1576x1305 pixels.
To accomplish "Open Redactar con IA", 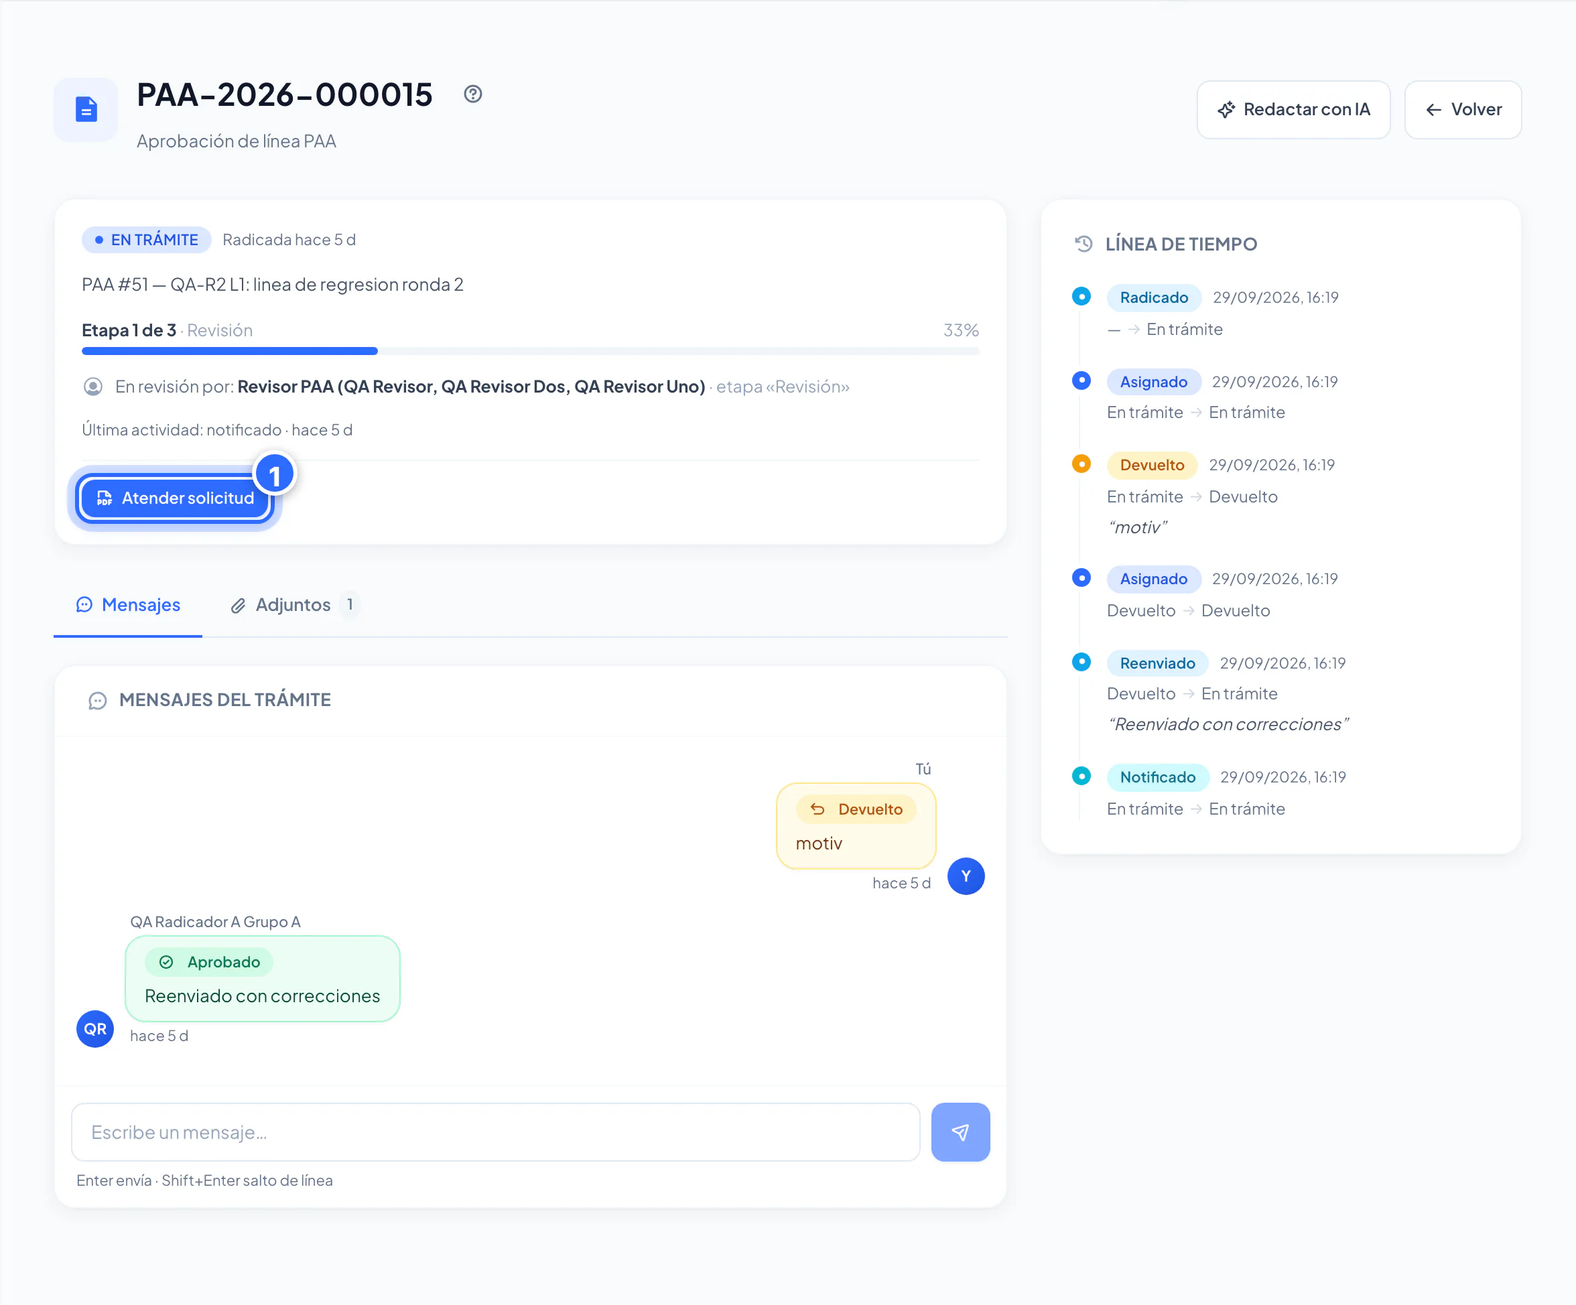I will click(x=1293, y=110).
